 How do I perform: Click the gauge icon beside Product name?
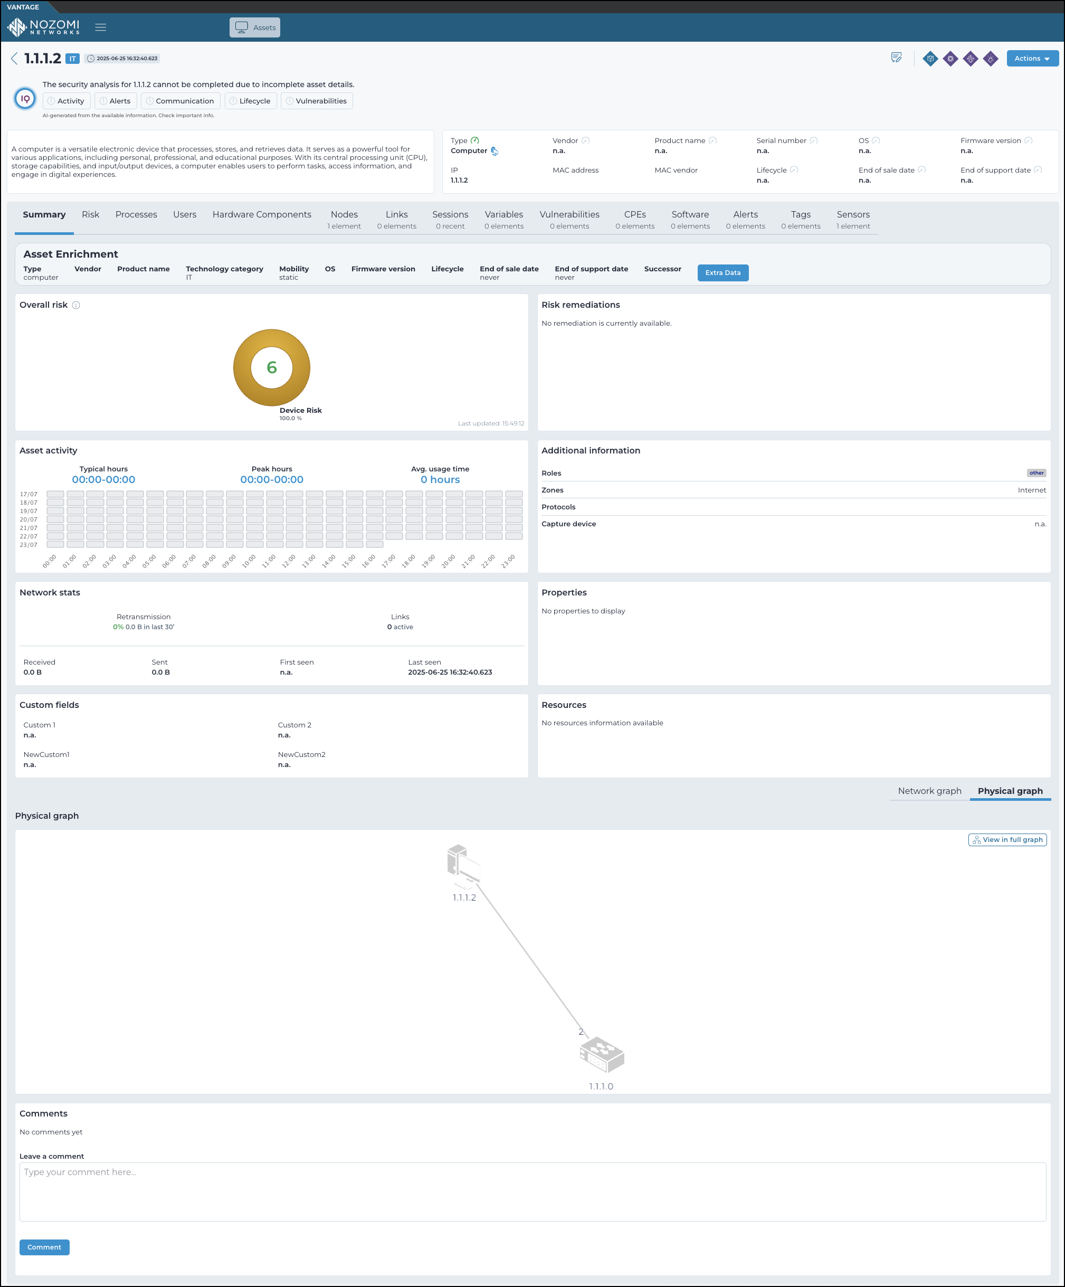[x=712, y=140]
